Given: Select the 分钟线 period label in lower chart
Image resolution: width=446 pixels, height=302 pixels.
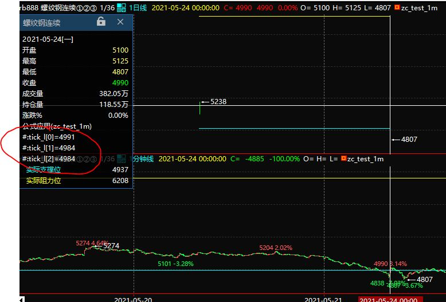Looking at the screenshot, I should pos(143,158).
